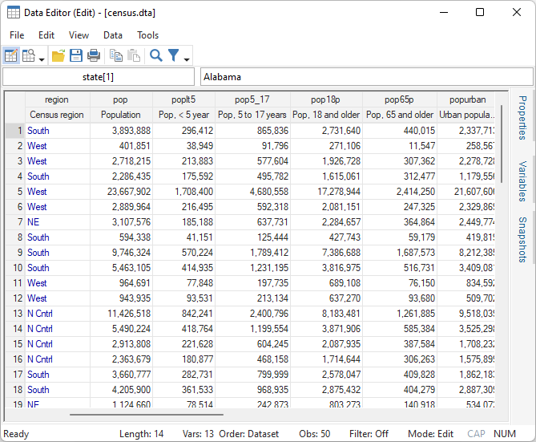The width and height of the screenshot is (536, 442).
Task: Open the Tools menu
Action: [x=147, y=35]
